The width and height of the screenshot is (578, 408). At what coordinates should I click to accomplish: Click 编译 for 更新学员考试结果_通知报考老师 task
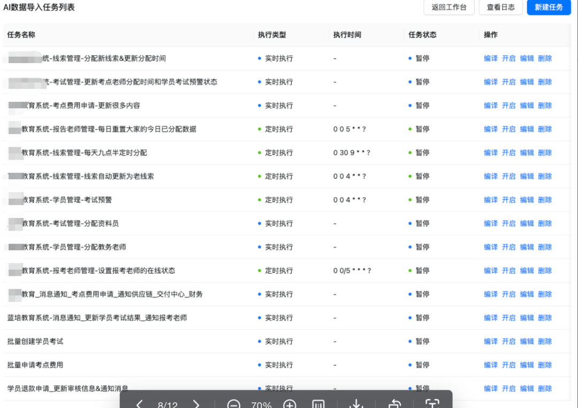coord(491,318)
